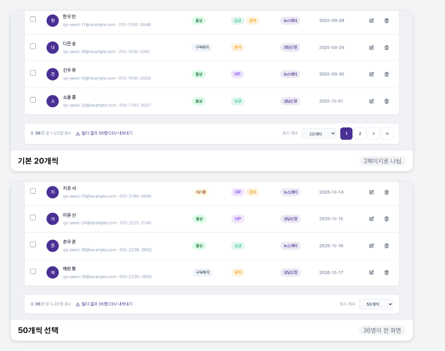445x351 pixels.
Task: Go to page 2 of contacts
Action: coord(360,134)
